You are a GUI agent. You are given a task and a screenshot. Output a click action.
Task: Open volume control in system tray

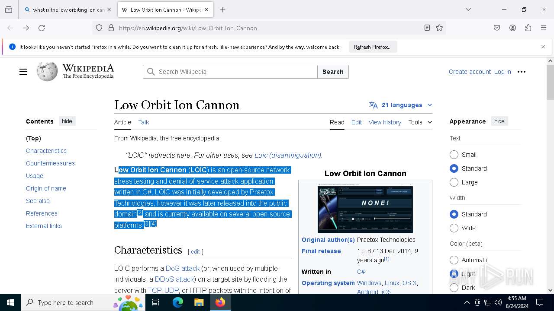click(x=498, y=302)
